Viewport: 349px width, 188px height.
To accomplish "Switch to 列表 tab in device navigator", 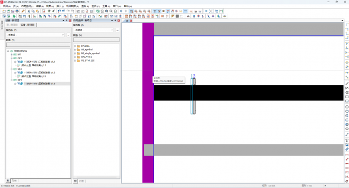I will (x=14, y=181).
